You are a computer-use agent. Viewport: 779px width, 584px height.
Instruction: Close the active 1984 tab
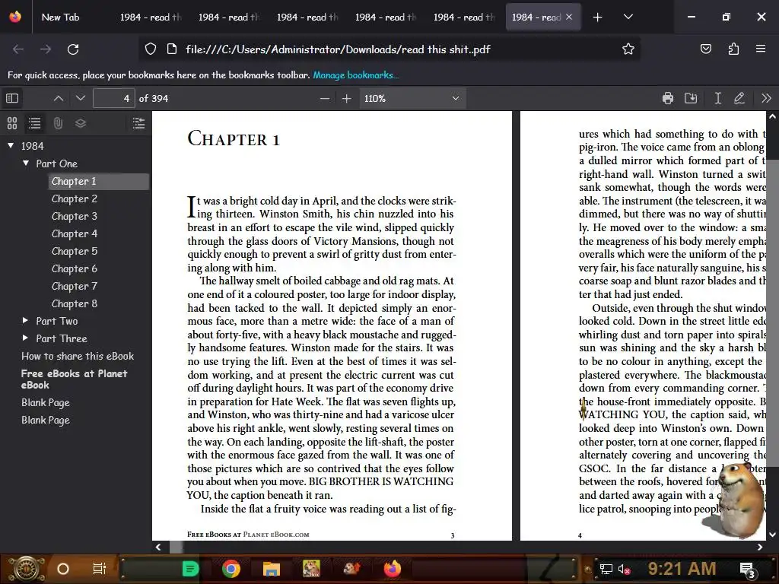point(569,17)
